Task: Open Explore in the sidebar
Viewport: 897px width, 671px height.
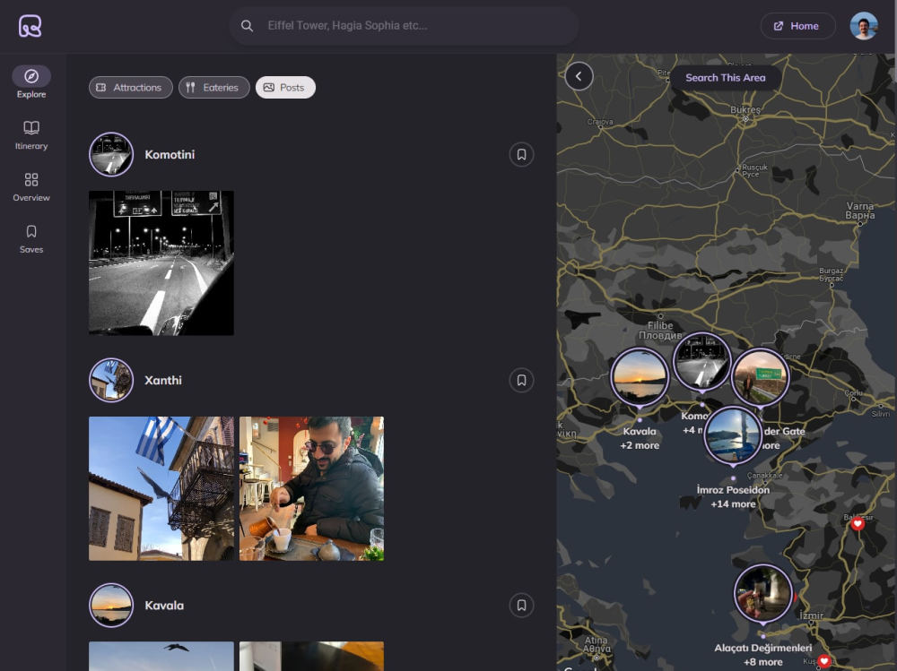Action: 31,82
